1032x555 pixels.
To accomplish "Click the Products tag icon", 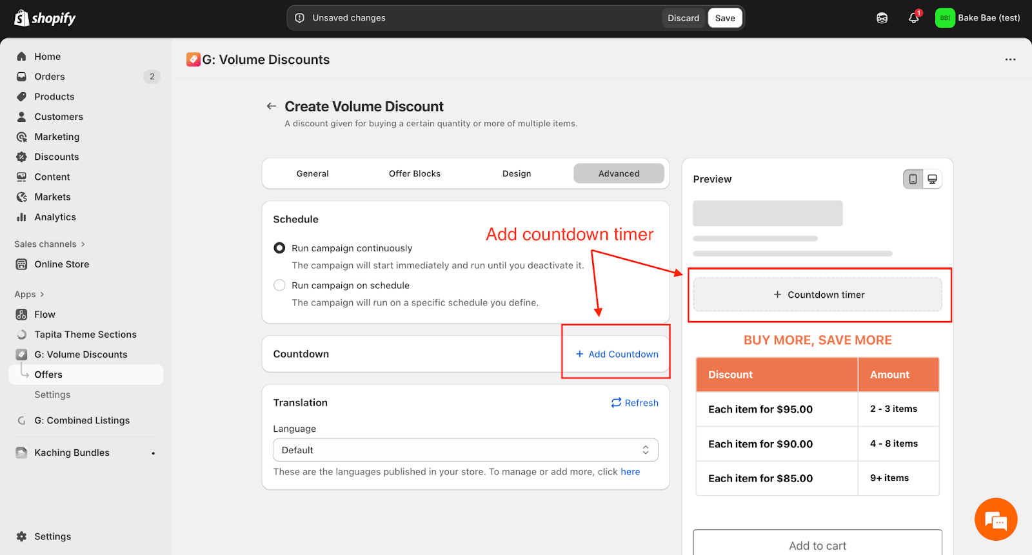I will tap(21, 97).
